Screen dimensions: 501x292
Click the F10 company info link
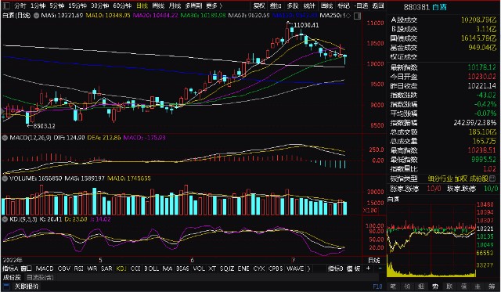click(x=377, y=287)
